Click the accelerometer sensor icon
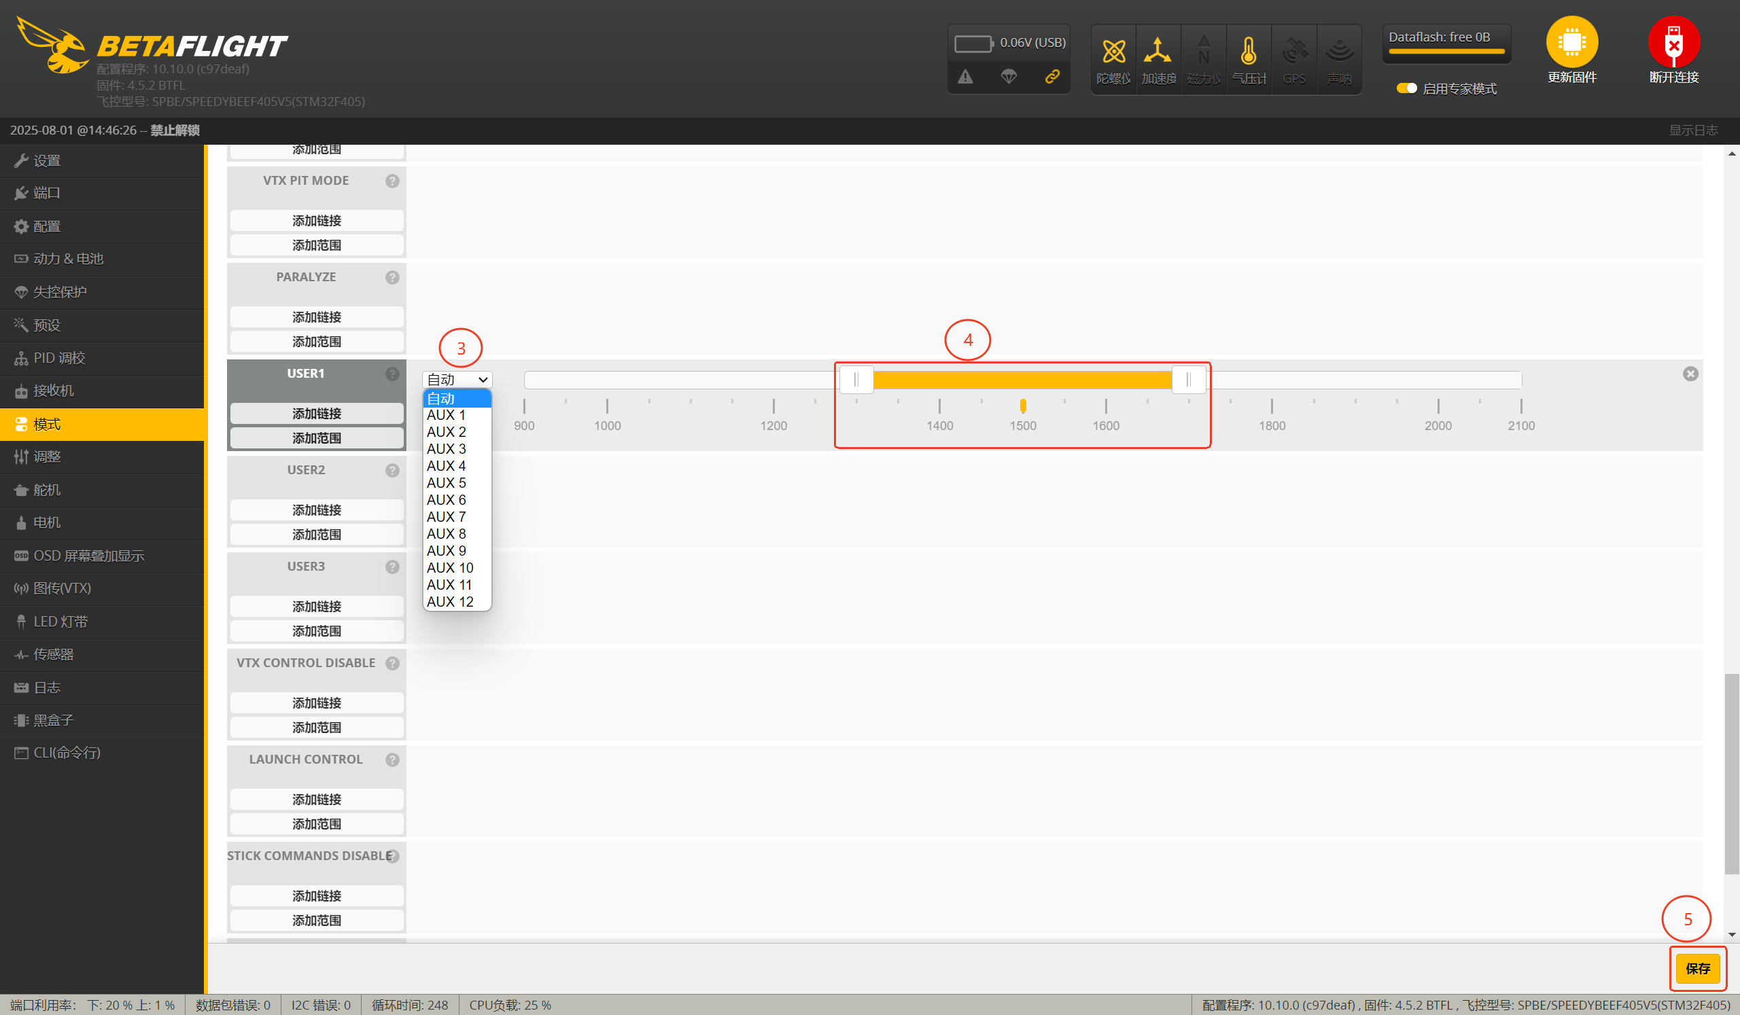1740x1015 pixels. tap(1158, 52)
